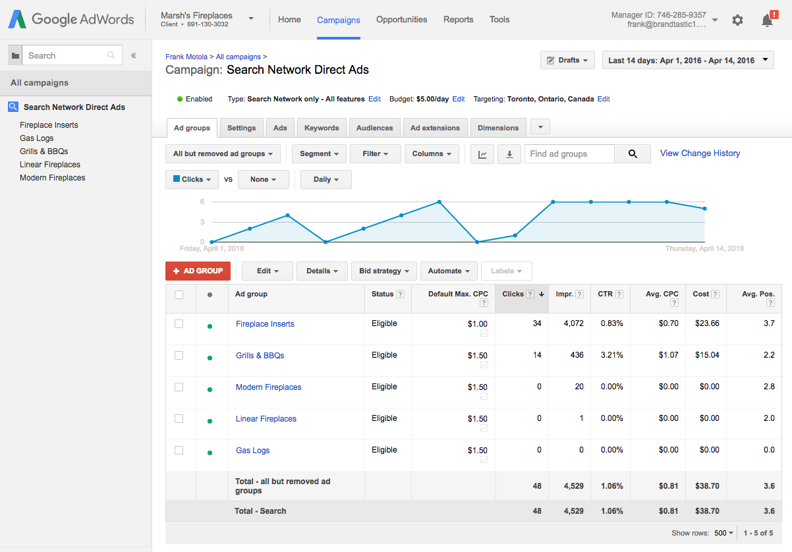This screenshot has width=792, height=552.
Task: Collapse the sidebar with the double chevron
Action: coord(134,56)
